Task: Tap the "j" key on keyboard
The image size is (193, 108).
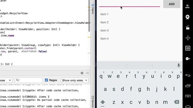Action: click(157, 89)
